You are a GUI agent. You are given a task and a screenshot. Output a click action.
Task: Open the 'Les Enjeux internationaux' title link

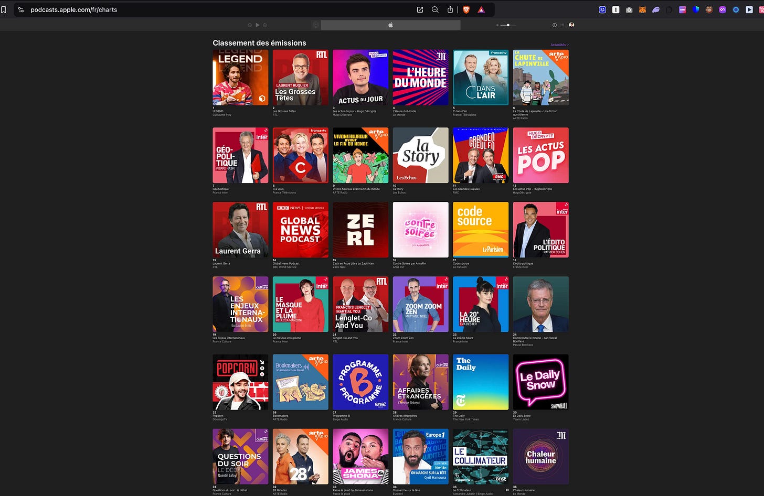(229, 338)
